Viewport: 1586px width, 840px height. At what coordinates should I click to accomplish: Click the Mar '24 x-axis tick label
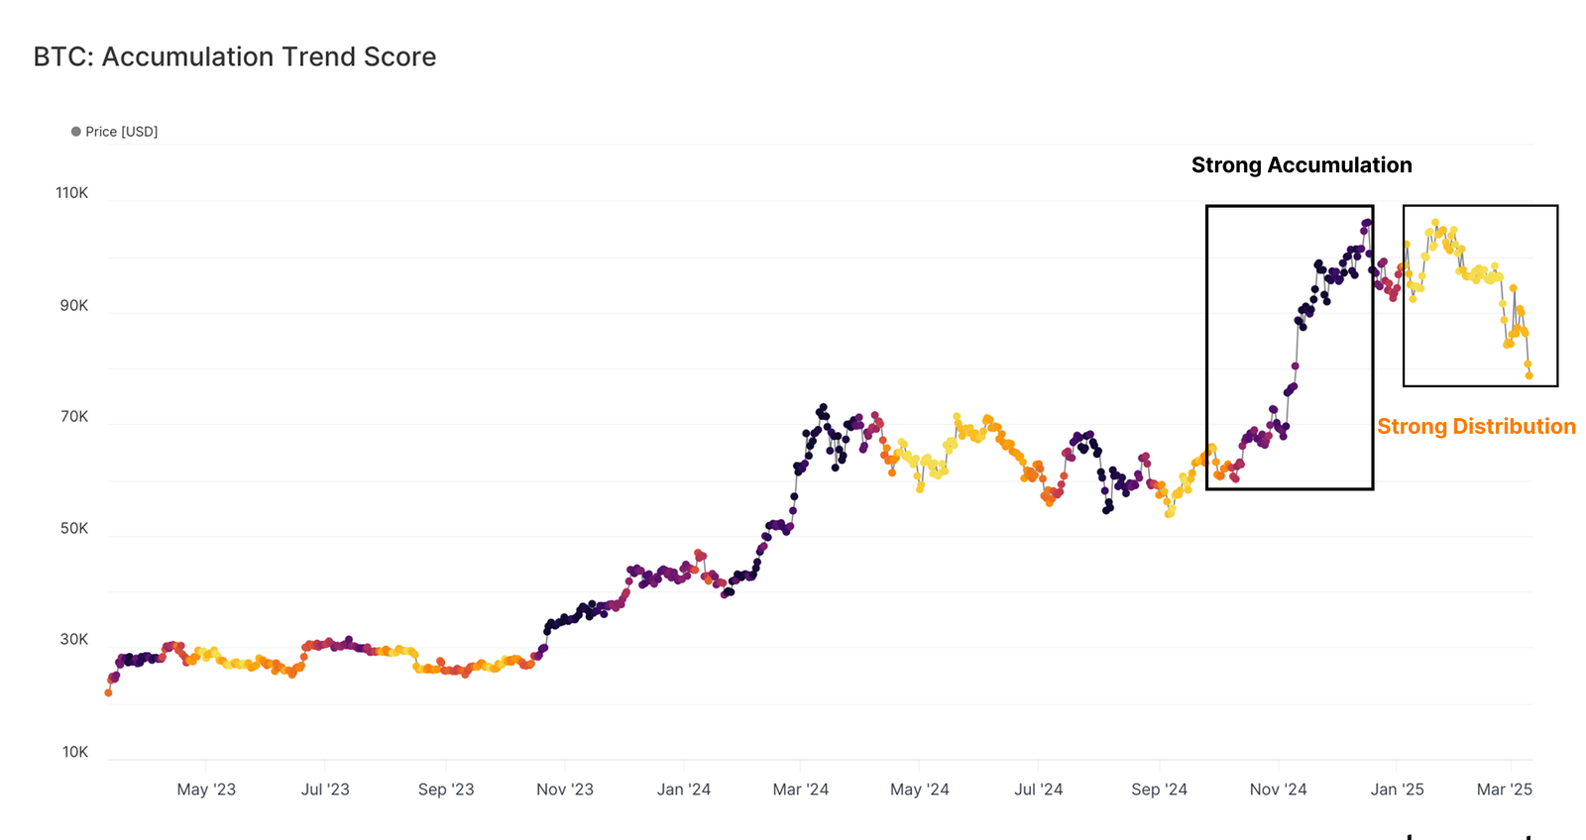click(800, 789)
